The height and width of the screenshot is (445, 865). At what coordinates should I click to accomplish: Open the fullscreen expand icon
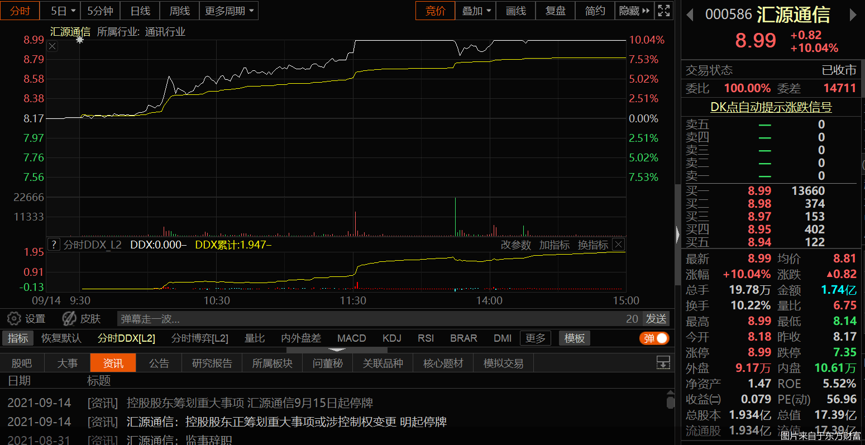click(663, 11)
